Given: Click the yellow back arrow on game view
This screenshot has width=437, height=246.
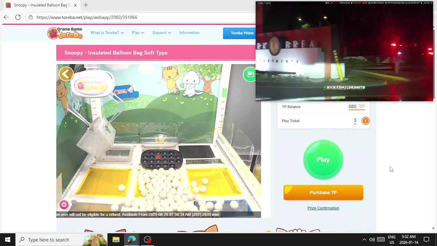Looking at the screenshot, I should (x=66, y=74).
